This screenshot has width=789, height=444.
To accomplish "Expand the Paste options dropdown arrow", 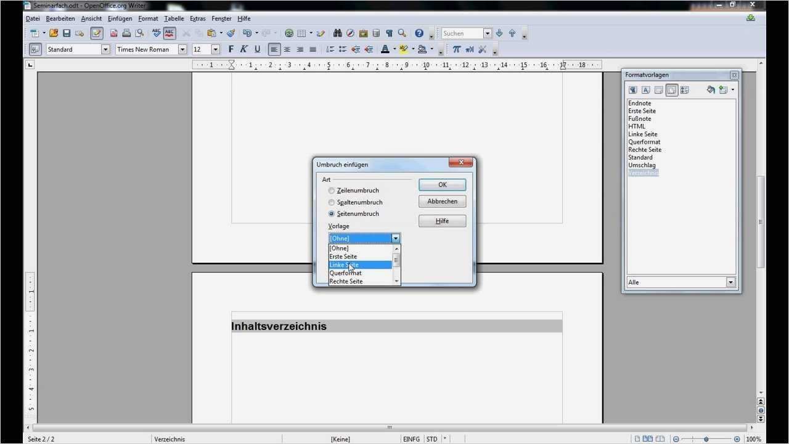I will pos(221,33).
